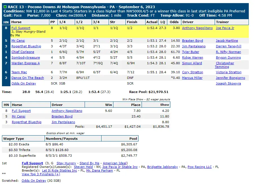This screenshot has height=184, width=255.
Task: Click the $0.50 Trifecta wager row label
Action: [x=19, y=150]
